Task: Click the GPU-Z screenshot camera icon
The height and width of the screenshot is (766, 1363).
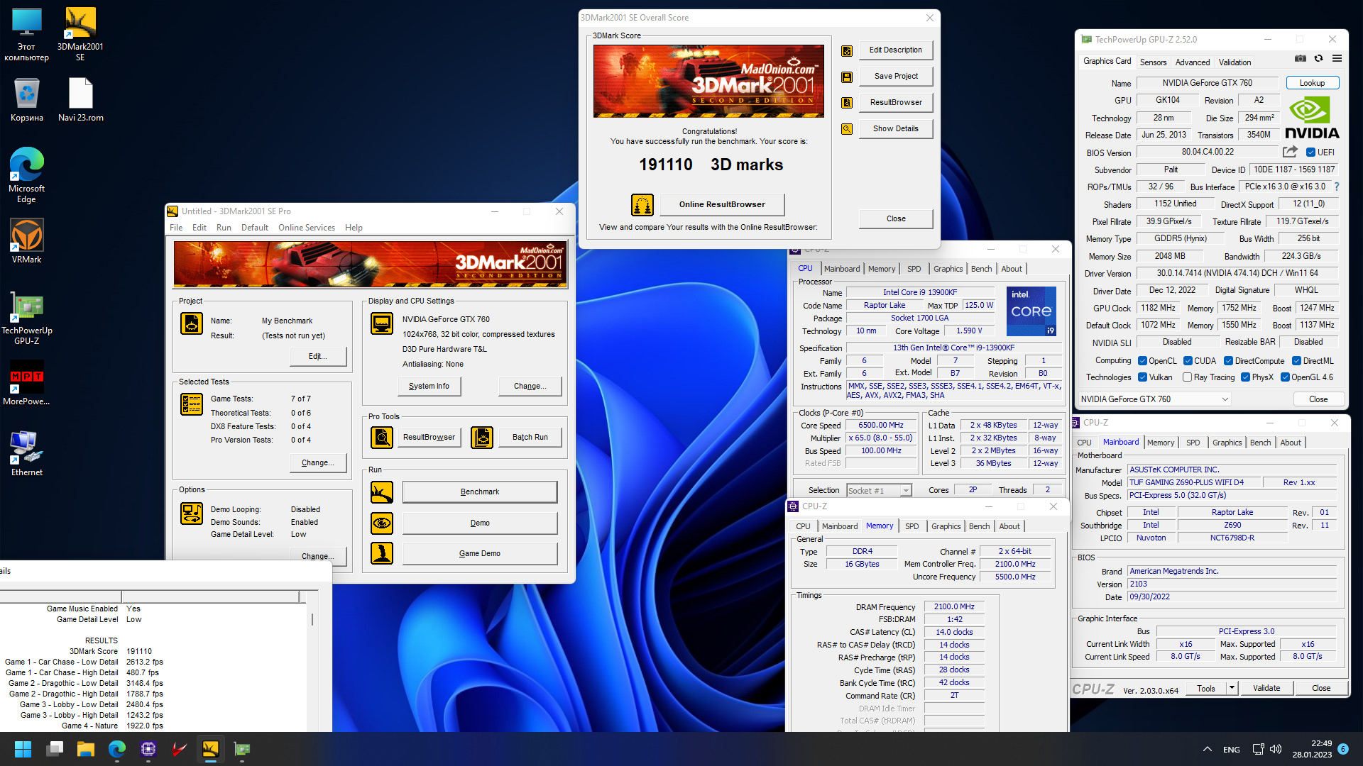Action: click(1301, 59)
